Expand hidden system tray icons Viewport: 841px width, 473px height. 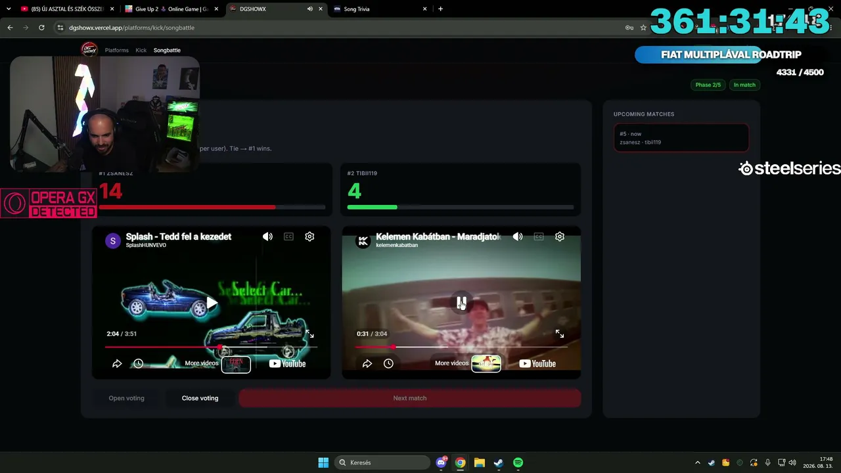point(698,462)
